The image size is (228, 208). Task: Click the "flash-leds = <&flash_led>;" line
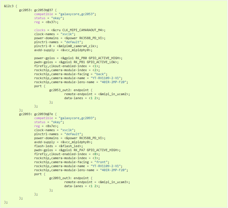[x=59, y=146]
